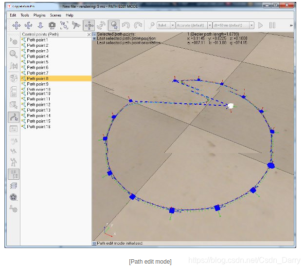The height and width of the screenshot is (269, 305).
Task: Click the 'Path edit mode initialized.' status message
Action: click(120, 243)
